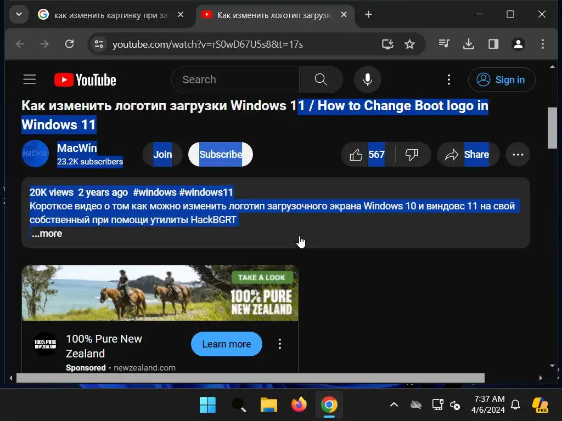The width and height of the screenshot is (562, 421).
Task: Open the #windows hashtag
Action: click(x=154, y=192)
